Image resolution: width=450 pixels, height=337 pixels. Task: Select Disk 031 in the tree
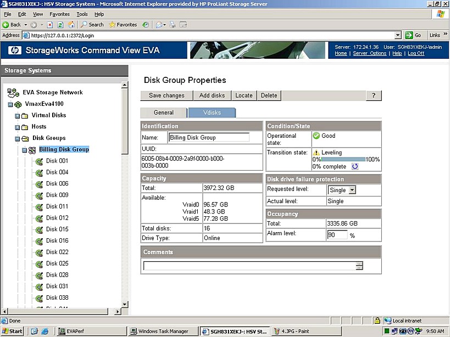pyautogui.click(x=57, y=287)
